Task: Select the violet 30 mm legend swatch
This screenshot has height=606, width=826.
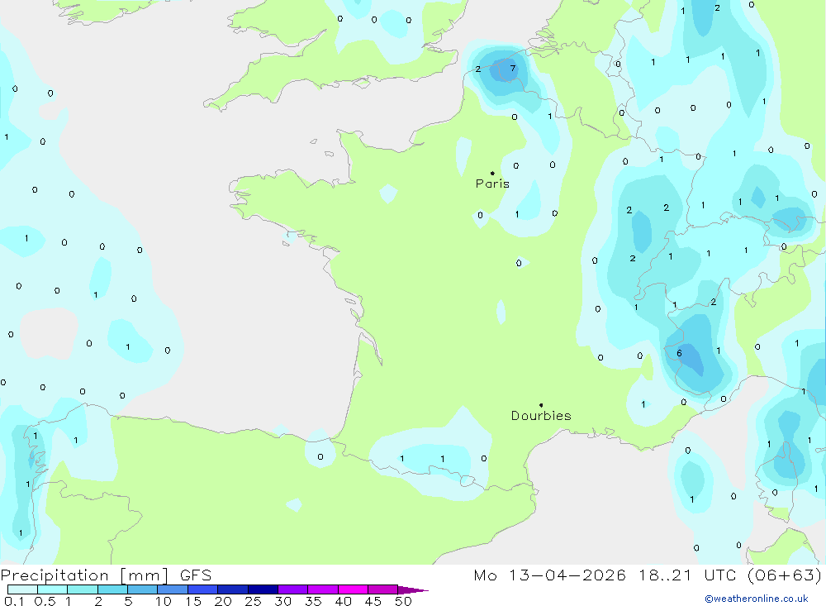Action: pos(293,589)
